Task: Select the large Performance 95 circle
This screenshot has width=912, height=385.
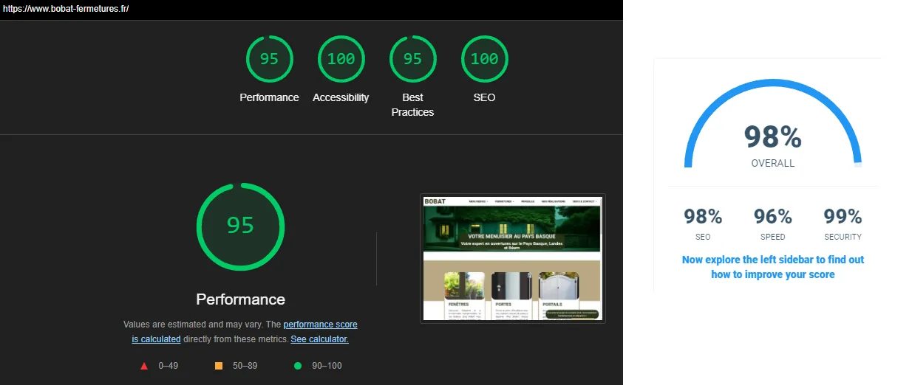Action: click(x=240, y=226)
